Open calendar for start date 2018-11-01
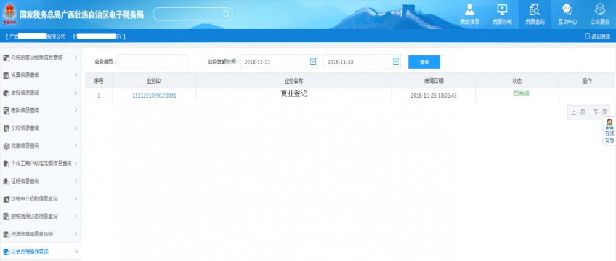616x261 pixels. [x=313, y=61]
